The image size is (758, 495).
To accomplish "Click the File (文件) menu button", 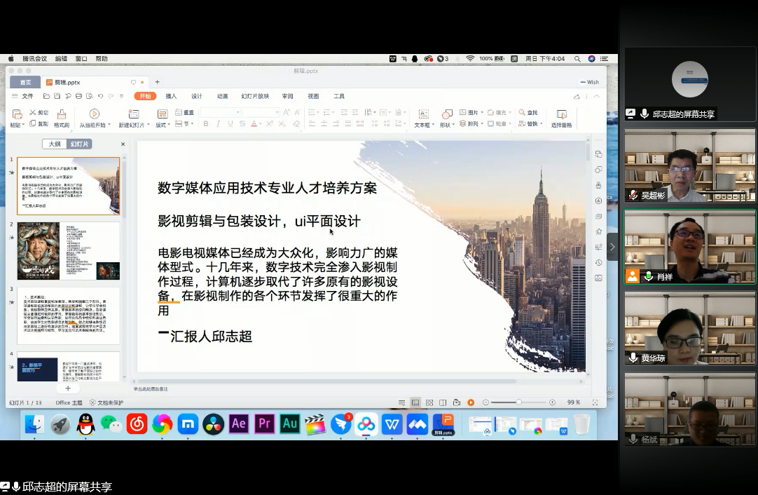I will 23,96.
